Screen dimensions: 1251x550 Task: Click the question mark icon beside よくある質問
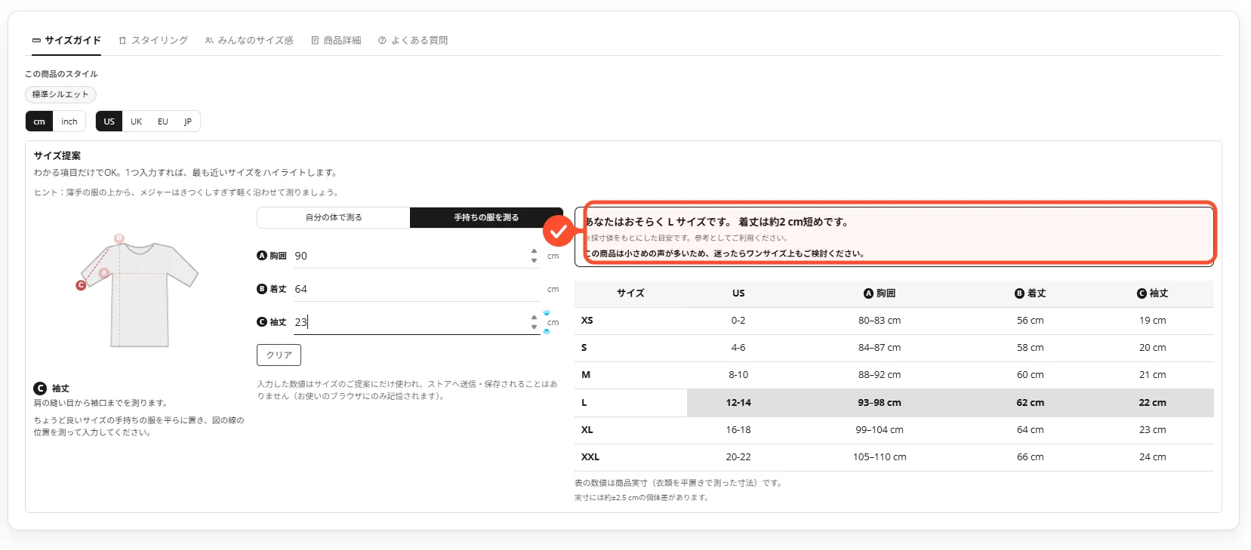pyautogui.click(x=382, y=41)
